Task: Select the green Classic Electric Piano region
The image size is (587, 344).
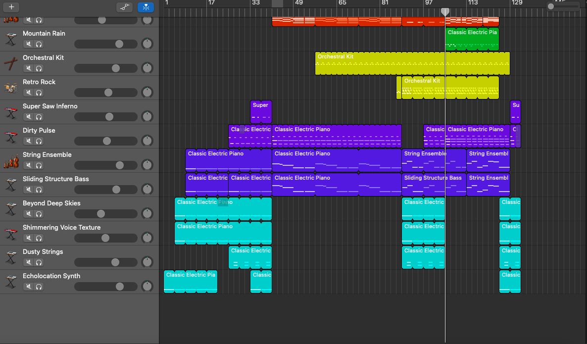Action: point(472,39)
